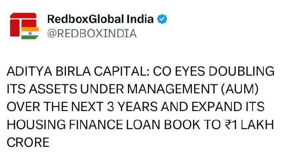301x157 pixels.
Task: Click the word India in the display name
Action: click(140, 19)
